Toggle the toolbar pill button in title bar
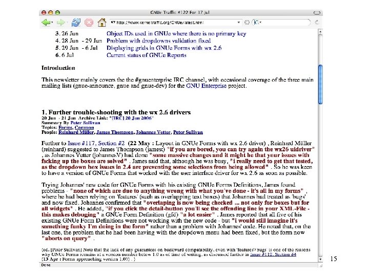Screen dimensions: 369x277 pyautogui.click(x=317, y=12)
